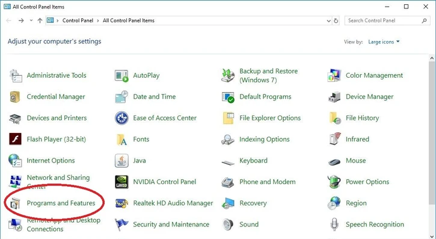The width and height of the screenshot is (436, 239).
Task: Go back with the Back arrow
Action: click(x=8, y=20)
